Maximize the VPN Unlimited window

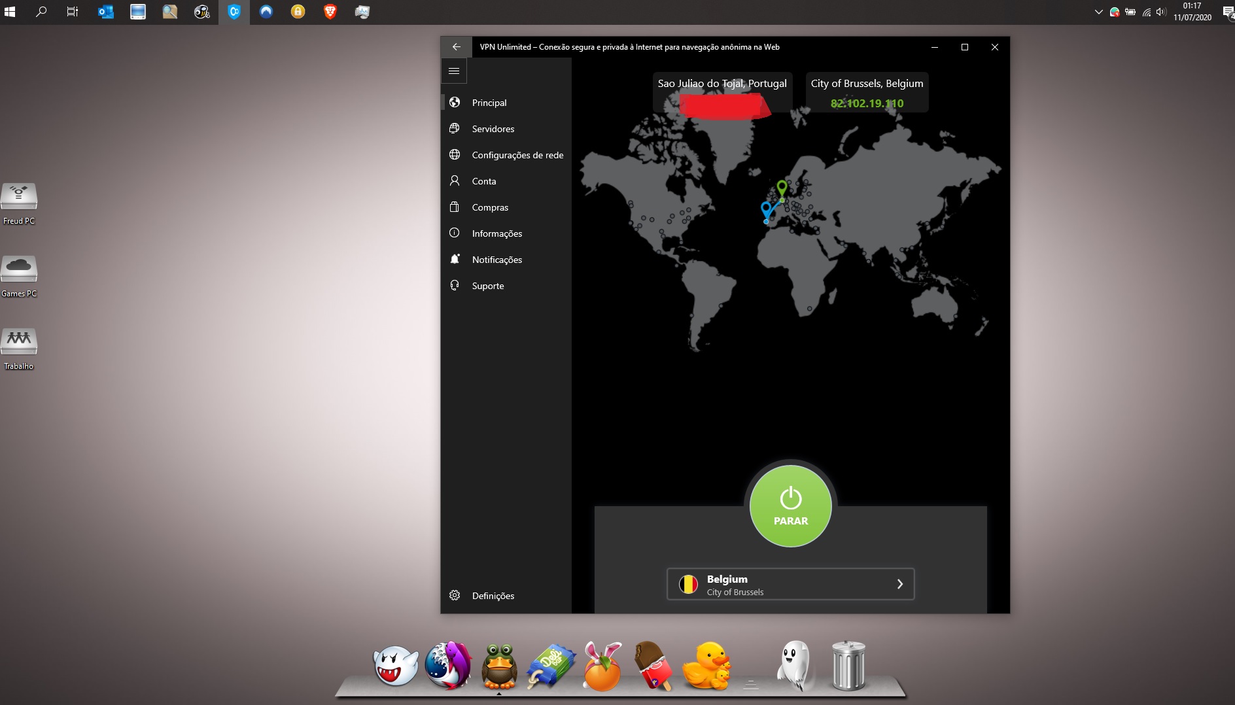coord(964,47)
